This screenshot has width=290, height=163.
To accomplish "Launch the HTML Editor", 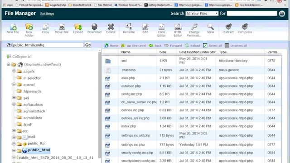I will (178, 30).
